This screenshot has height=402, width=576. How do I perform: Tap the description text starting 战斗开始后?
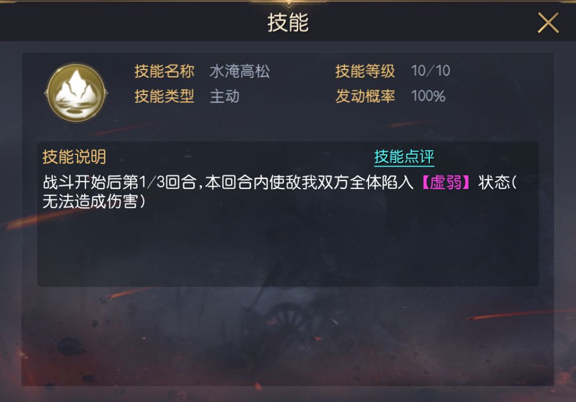tap(279, 192)
